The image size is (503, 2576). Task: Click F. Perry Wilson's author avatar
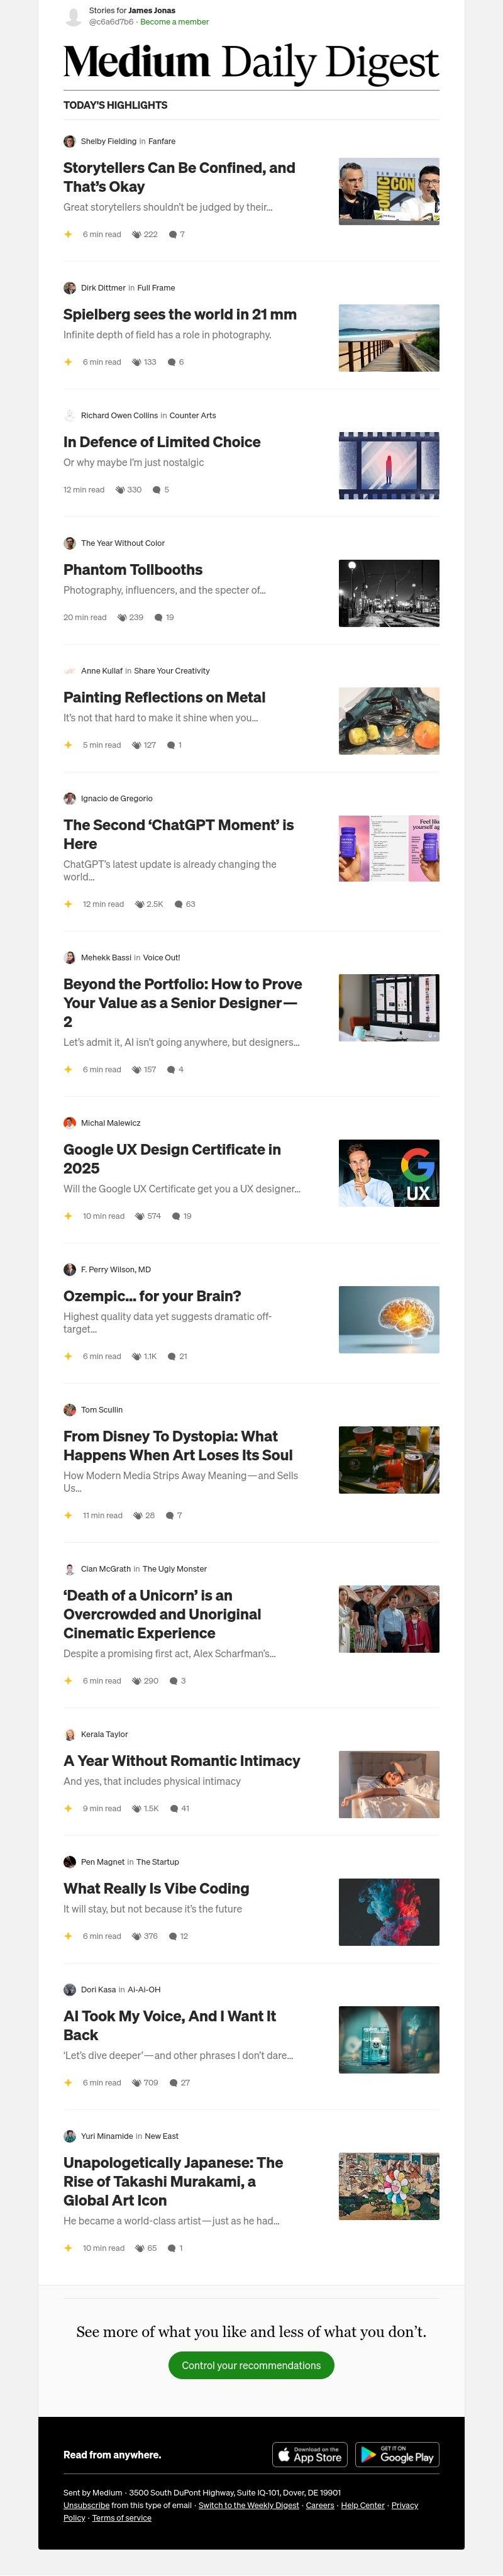69,1269
